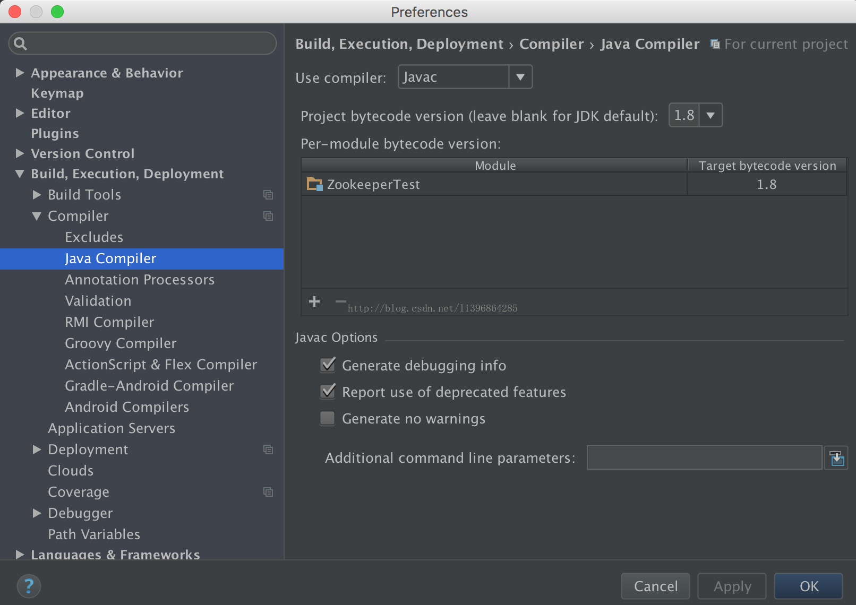The image size is (856, 605).
Task: Select Clouds settings item
Action: pyautogui.click(x=71, y=471)
